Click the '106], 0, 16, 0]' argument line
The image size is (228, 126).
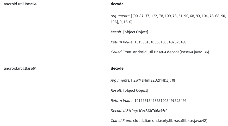click(122, 22)
